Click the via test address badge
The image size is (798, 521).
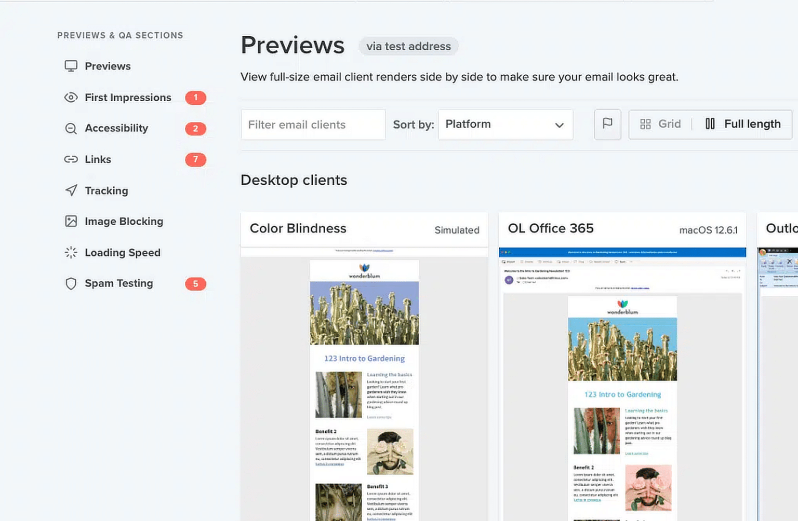point(408,46)
